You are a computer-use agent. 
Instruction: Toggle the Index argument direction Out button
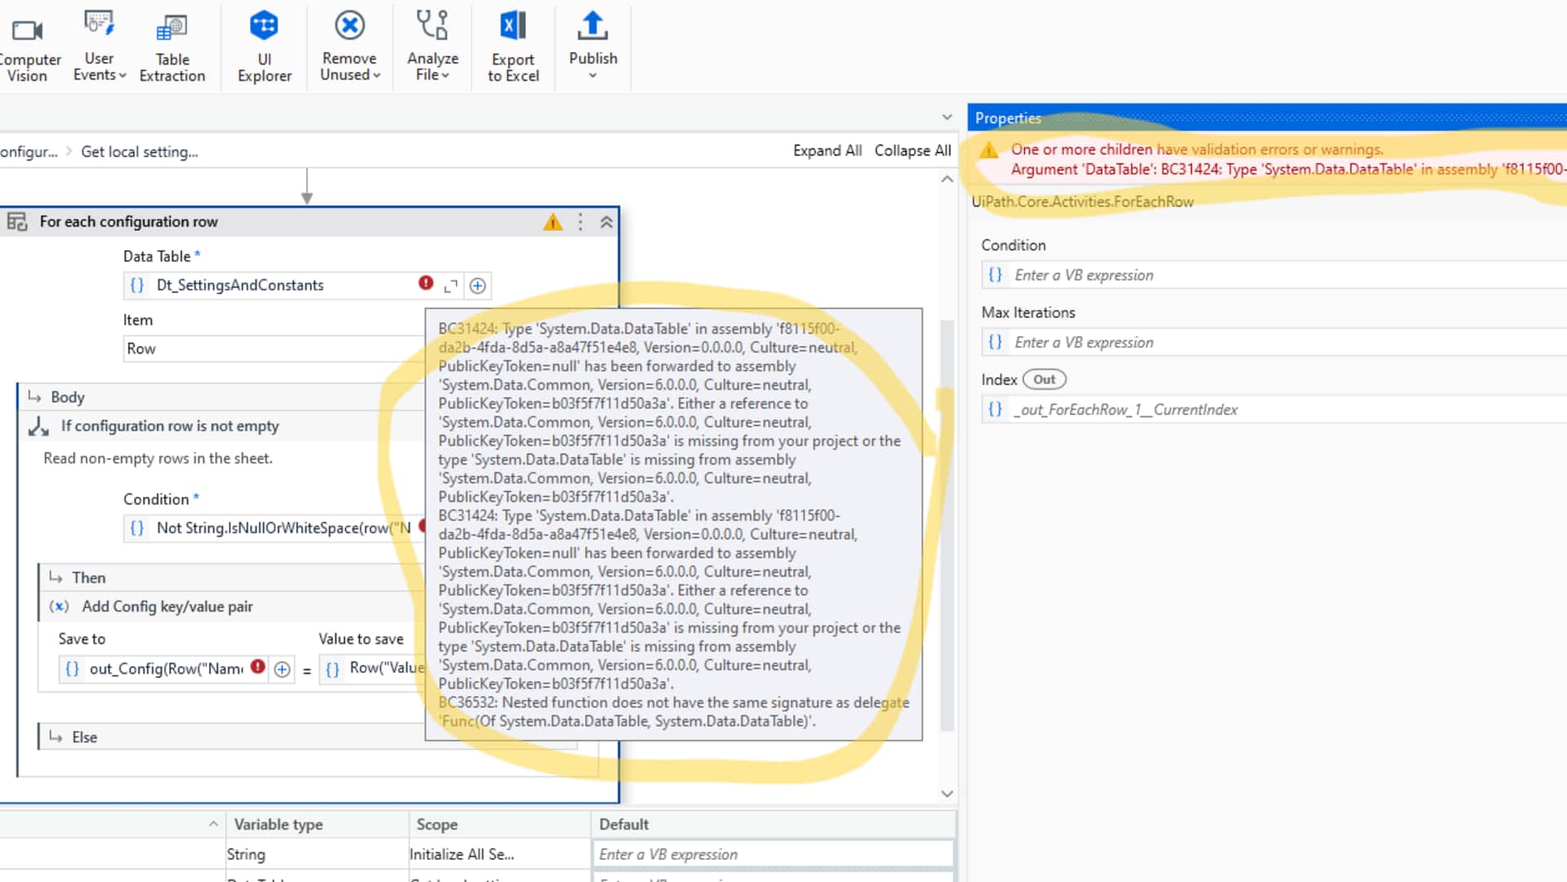tap(1044, 379)
